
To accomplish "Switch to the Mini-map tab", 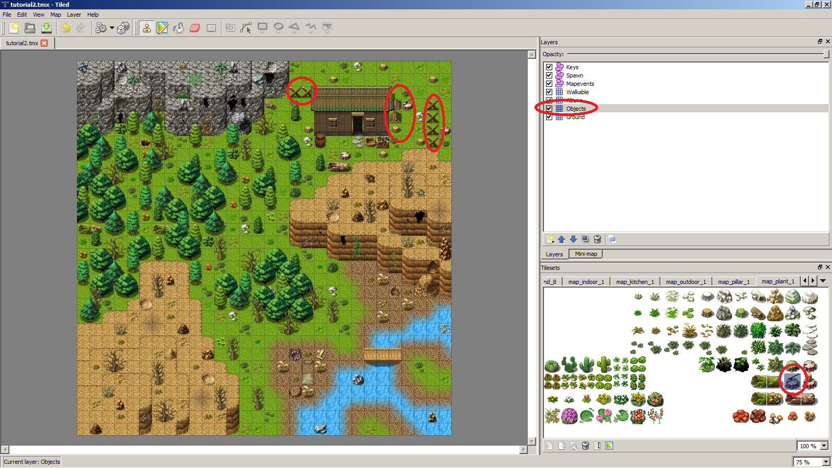I will tap(586, 254).
